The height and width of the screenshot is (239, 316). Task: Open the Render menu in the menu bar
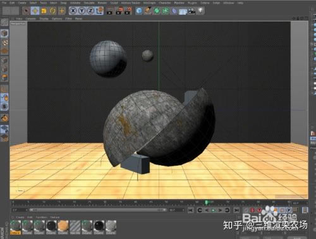point(102,3)
